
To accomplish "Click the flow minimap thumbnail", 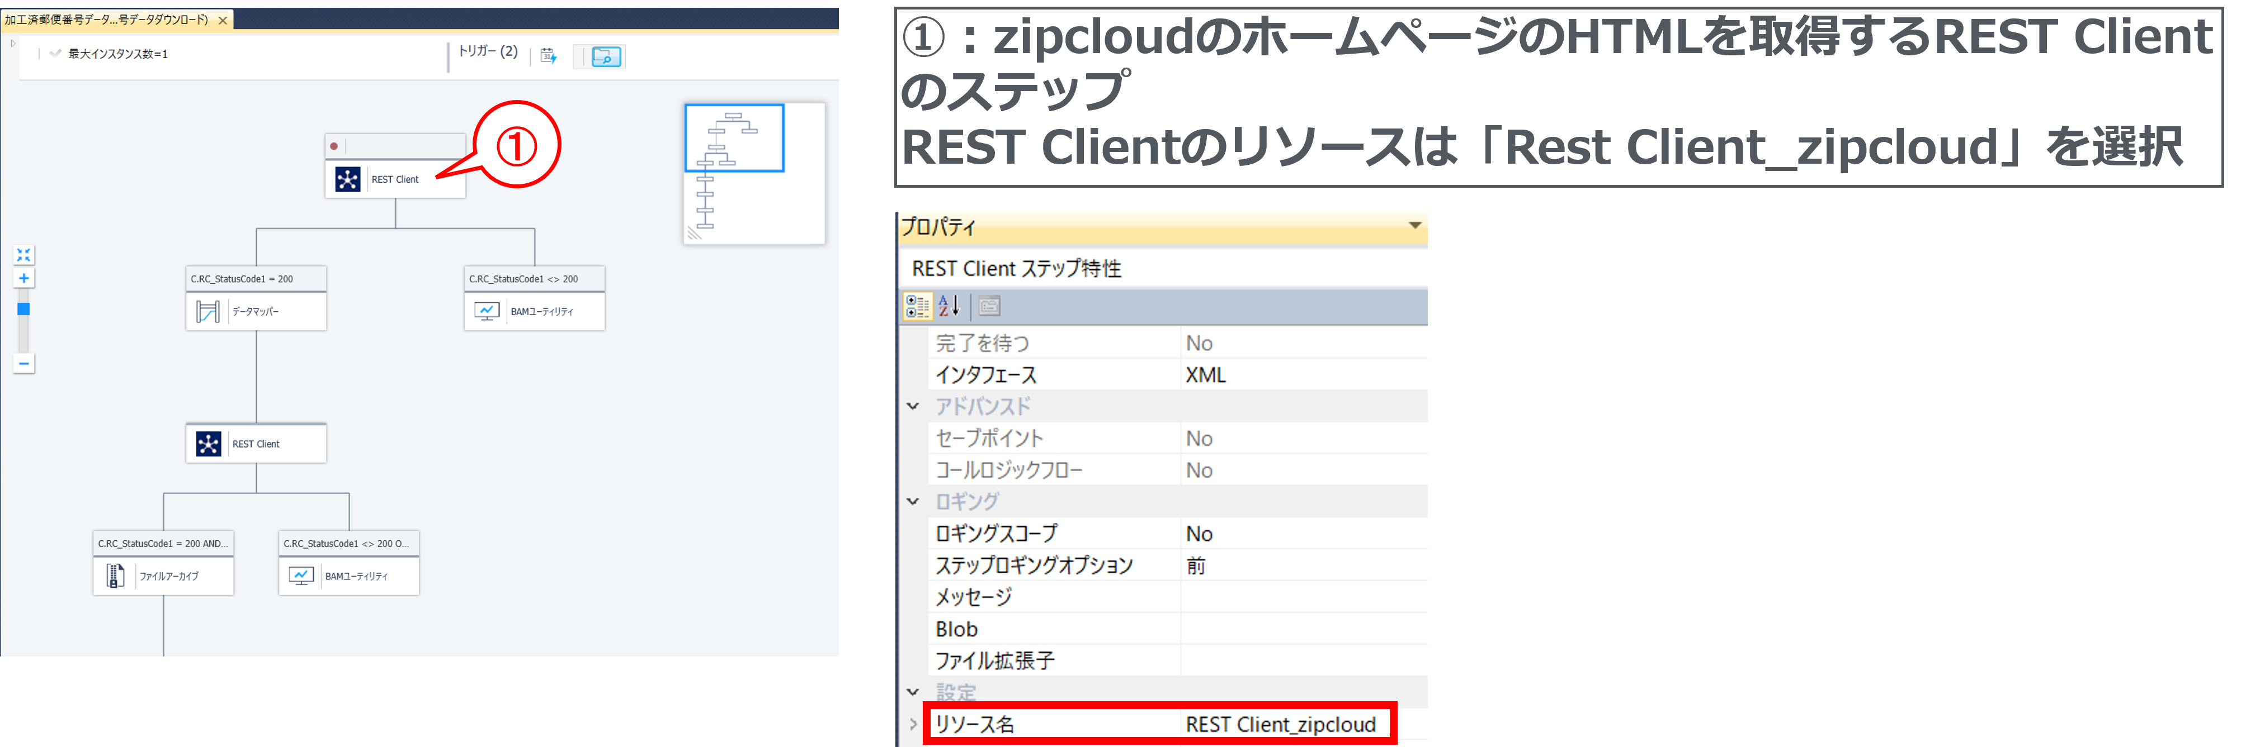I will (753, 173).
